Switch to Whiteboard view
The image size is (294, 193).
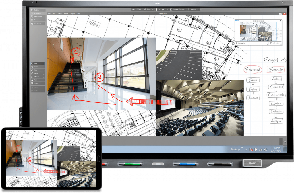pos(38,13)
